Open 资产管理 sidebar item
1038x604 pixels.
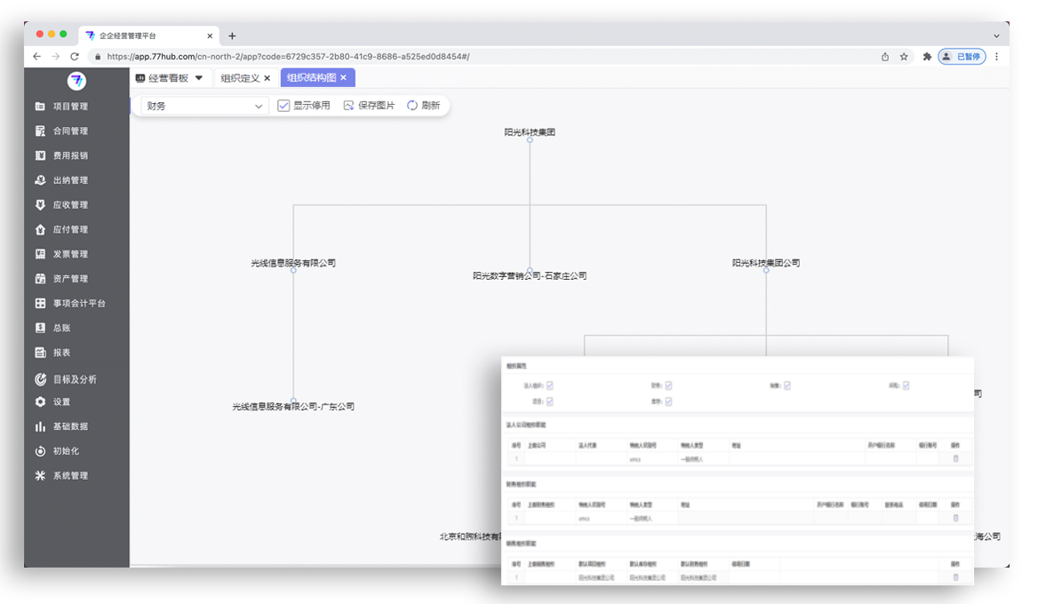pyautogui.click(x=69, y=279)
